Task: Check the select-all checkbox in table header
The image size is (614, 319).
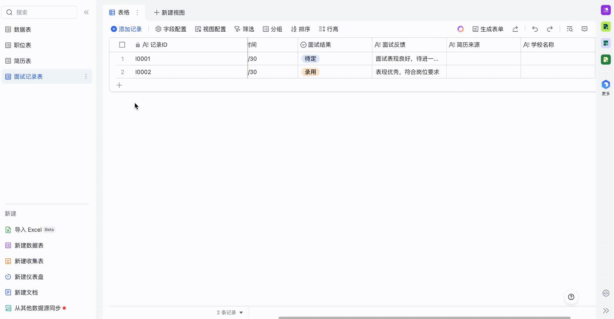Action: pyautogui.click(x=122, y=45)
